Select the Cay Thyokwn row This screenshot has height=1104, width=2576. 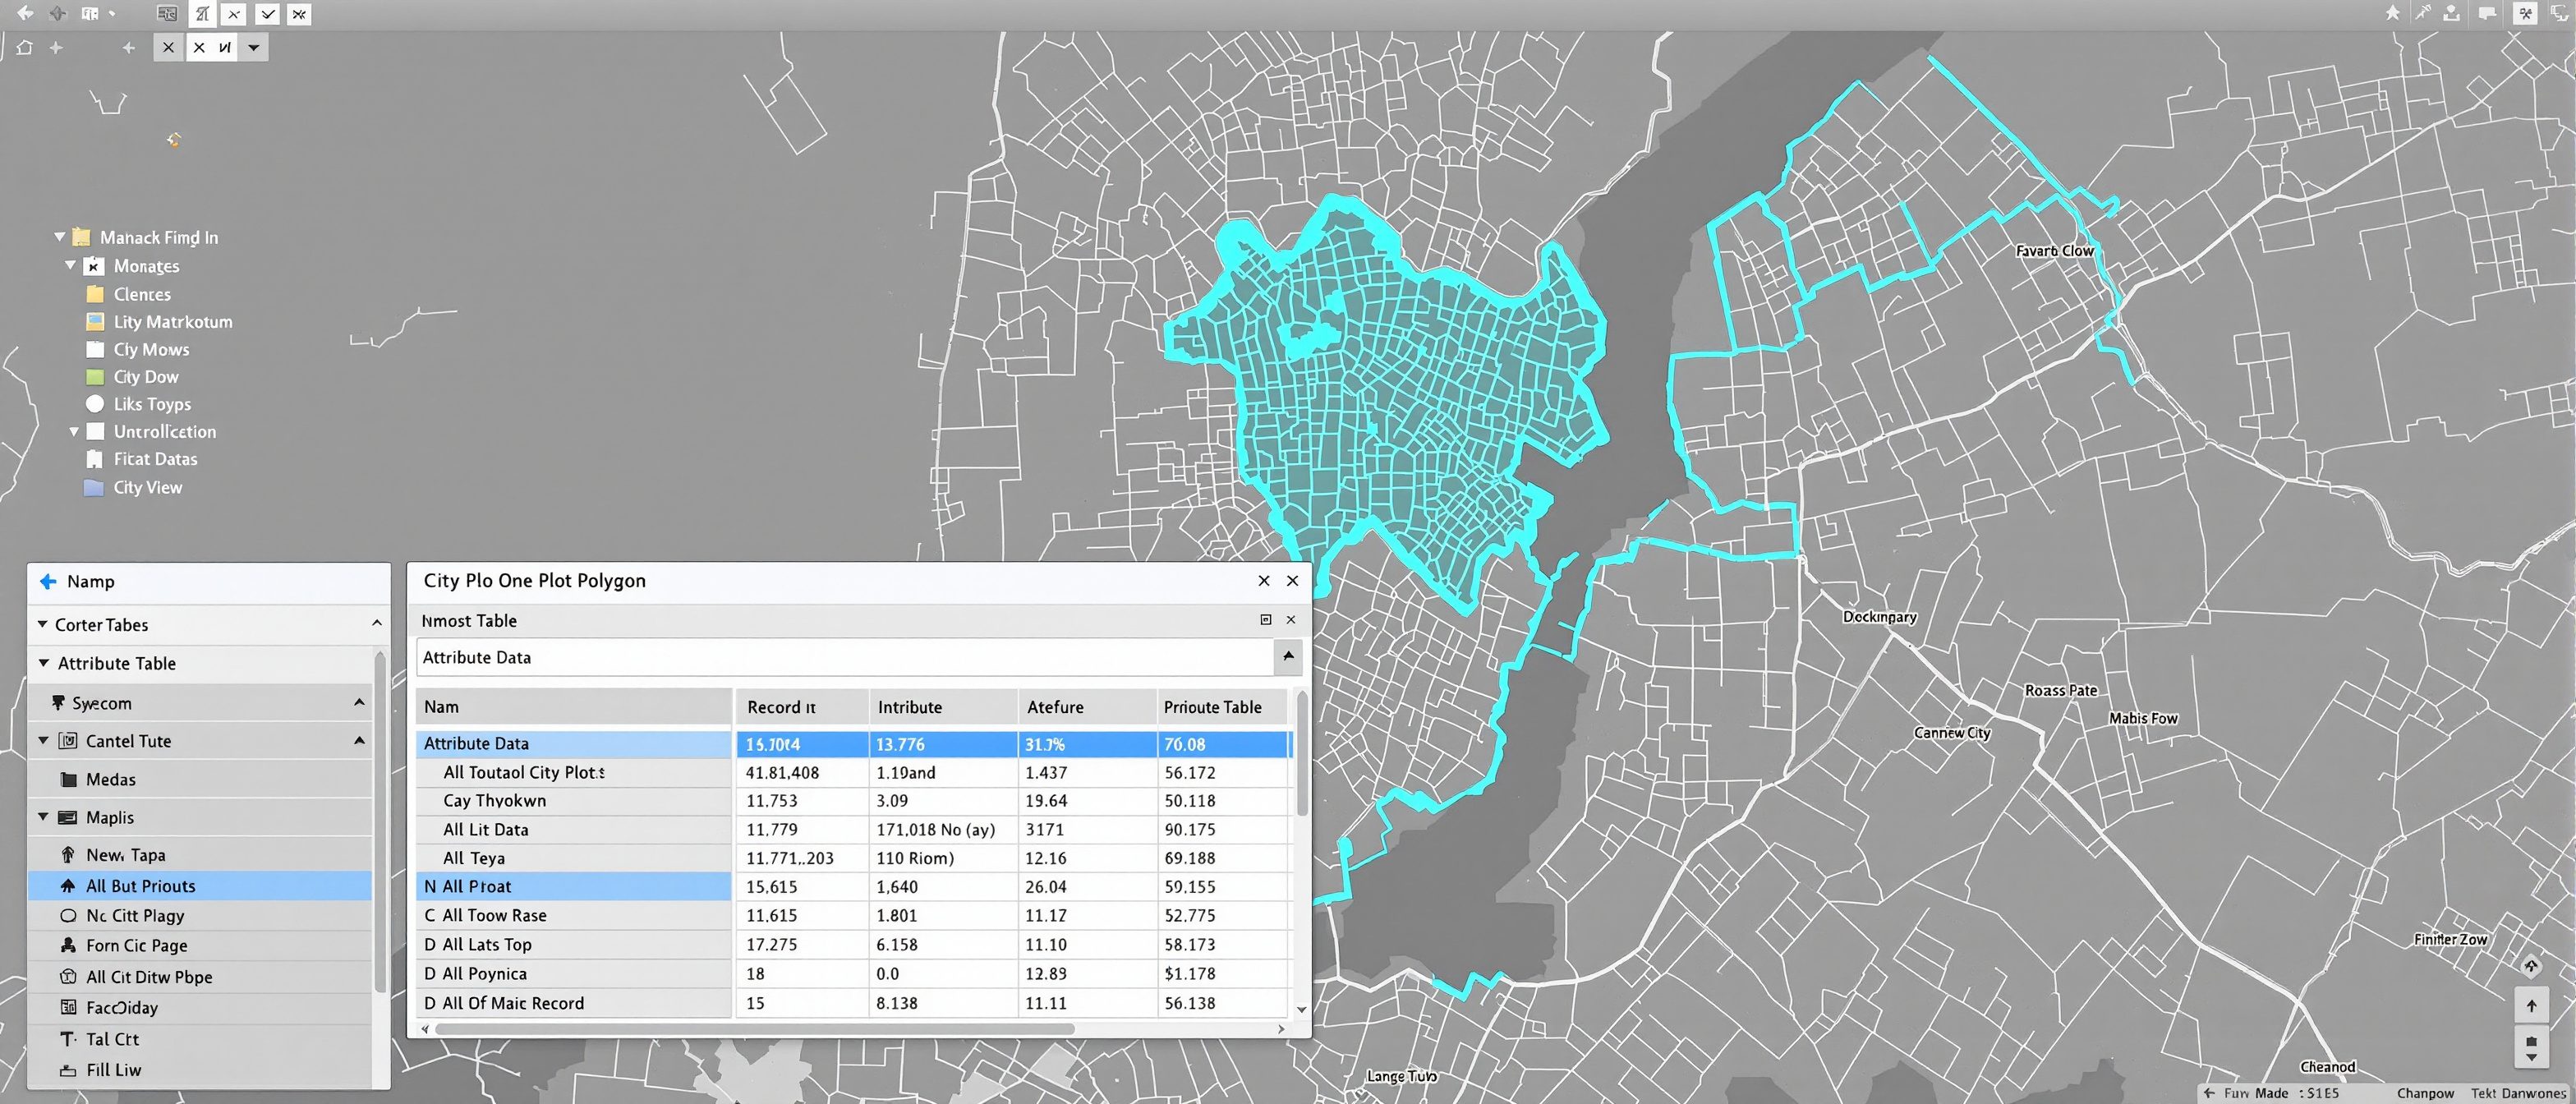coord(852,801)
